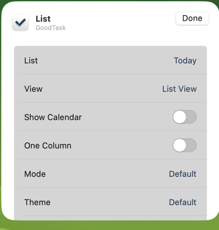Change the List View option

[180, 89]
